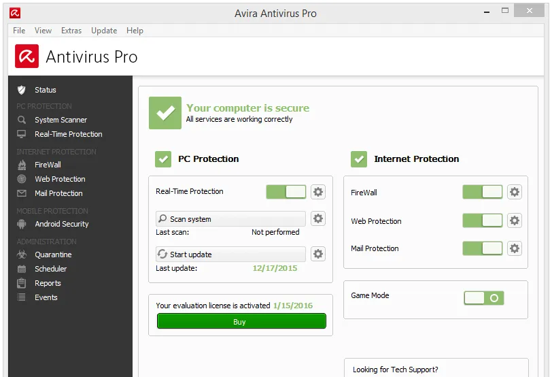Toggle Real-Time Protection switch
Viewport: 552px width, 377px height.
286,192
